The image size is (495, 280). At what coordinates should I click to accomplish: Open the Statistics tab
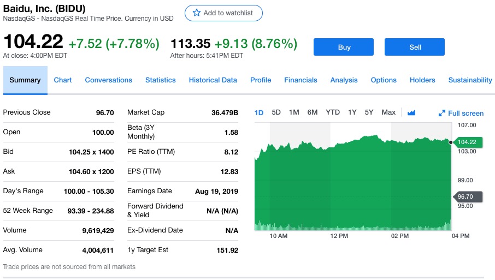point(161,80)
